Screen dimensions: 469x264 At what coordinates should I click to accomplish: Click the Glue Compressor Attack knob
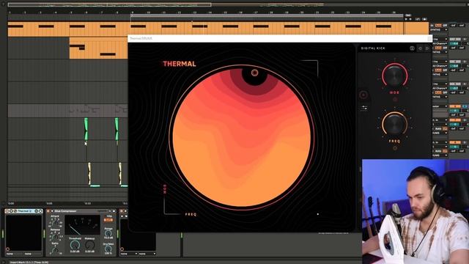[x=55, y=222]
